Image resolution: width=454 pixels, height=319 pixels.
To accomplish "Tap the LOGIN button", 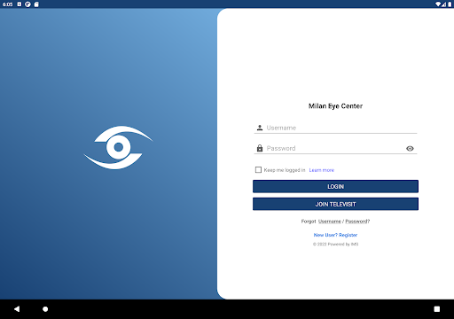I will pyautogui.click(x=335, y=186).
